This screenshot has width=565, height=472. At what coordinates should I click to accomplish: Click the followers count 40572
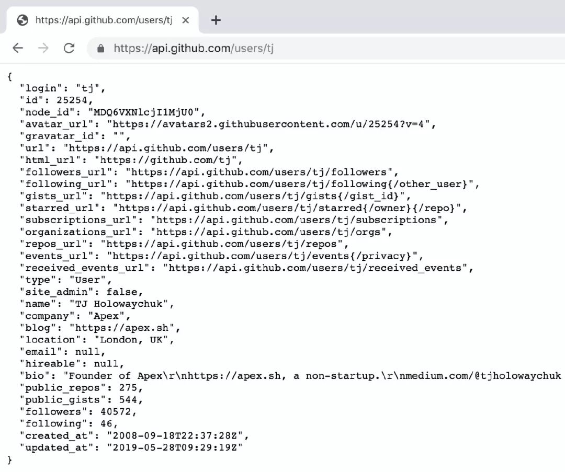(116, 411)
